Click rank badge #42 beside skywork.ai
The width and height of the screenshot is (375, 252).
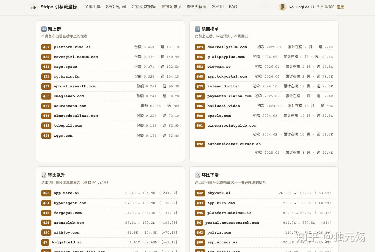200,193
